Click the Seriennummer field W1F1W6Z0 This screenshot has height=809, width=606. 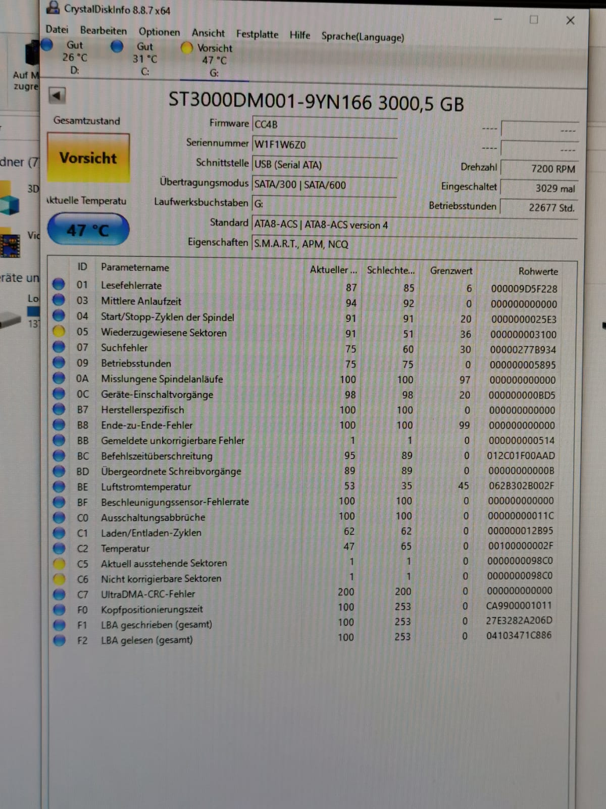coord(324,145)
